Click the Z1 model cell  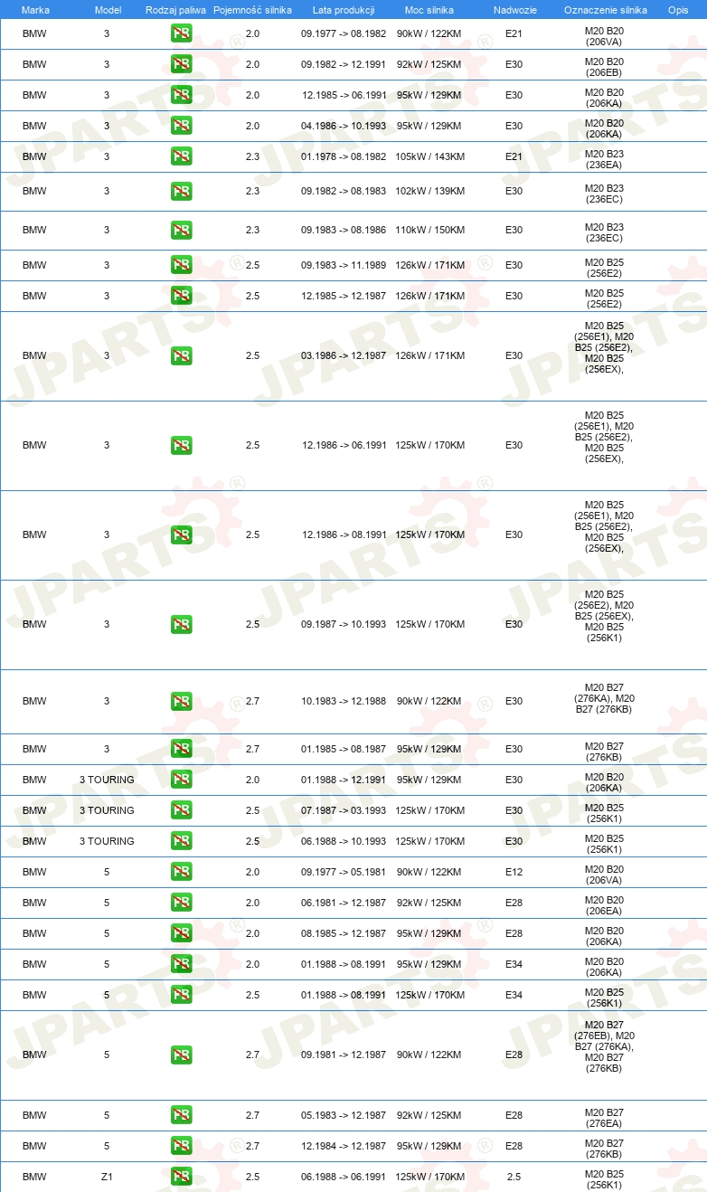tap(107, 1177)
